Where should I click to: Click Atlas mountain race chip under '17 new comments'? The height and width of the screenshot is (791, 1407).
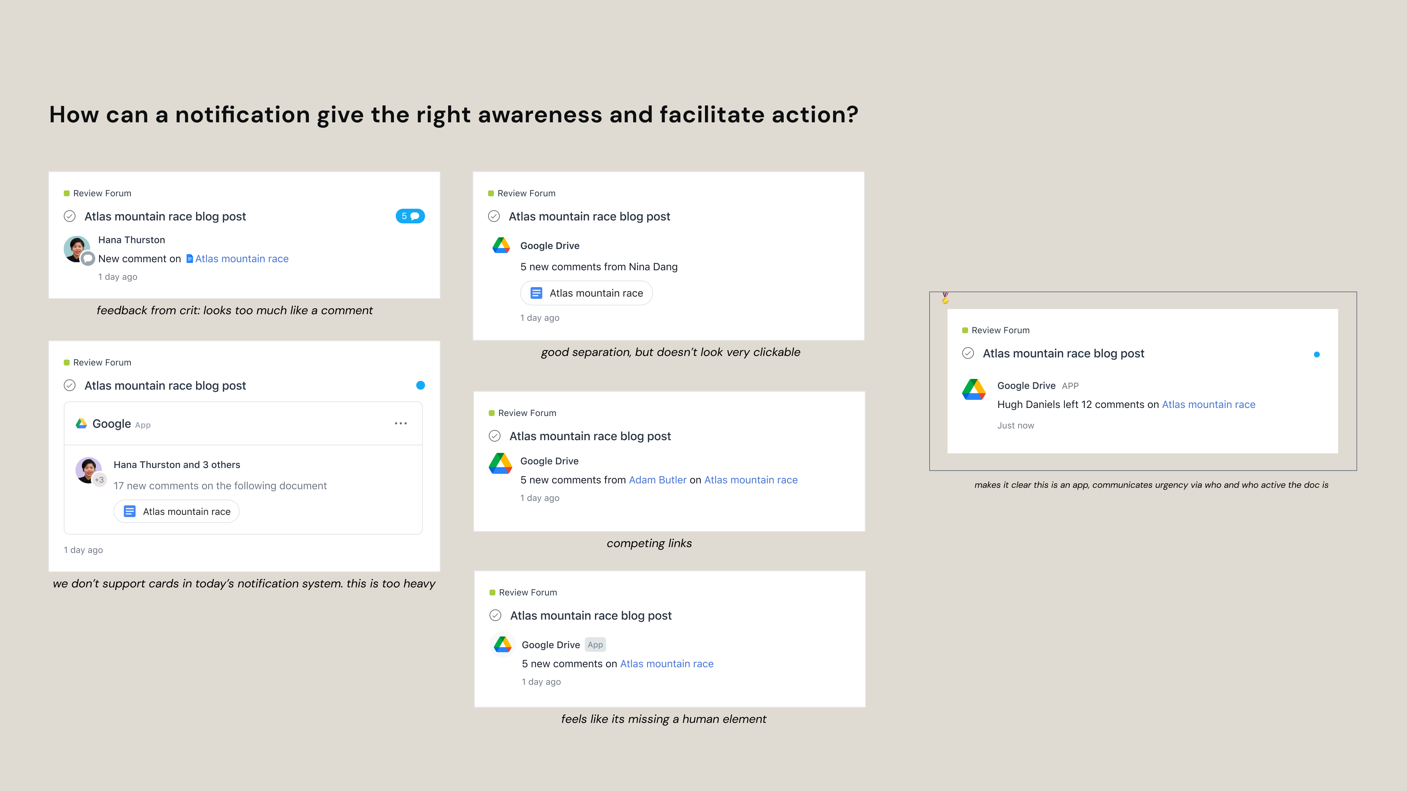click(x=176, y=512)
